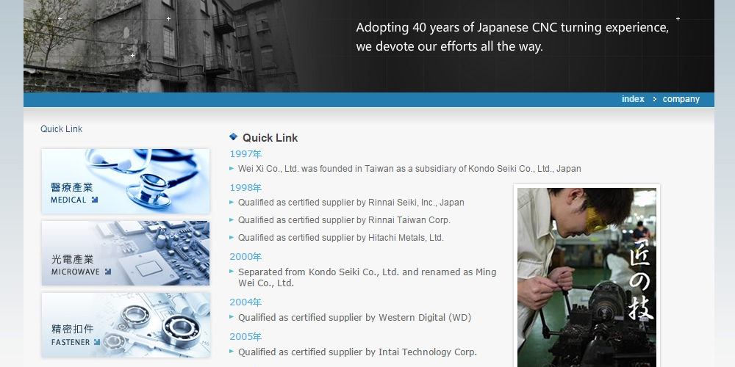Select the 1997年 year label
735x367 pixels.
click(x=245, y=154)
